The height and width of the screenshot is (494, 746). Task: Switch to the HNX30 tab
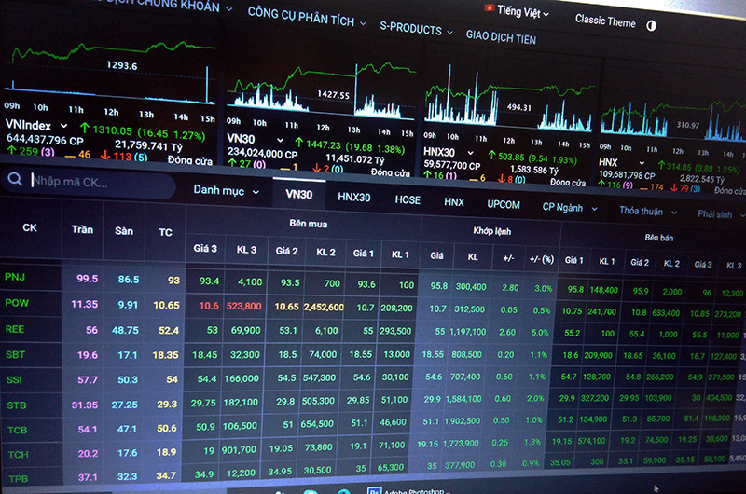pyautogui.click(x=353, y=197)
